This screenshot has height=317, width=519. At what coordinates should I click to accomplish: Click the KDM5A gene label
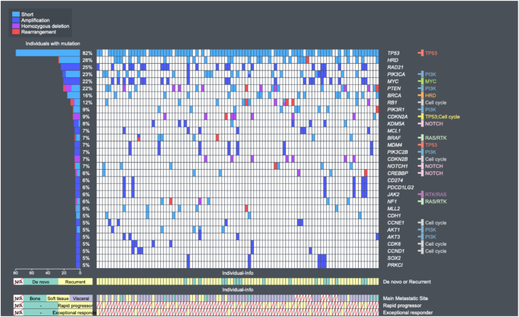click(x=395, y=124)
